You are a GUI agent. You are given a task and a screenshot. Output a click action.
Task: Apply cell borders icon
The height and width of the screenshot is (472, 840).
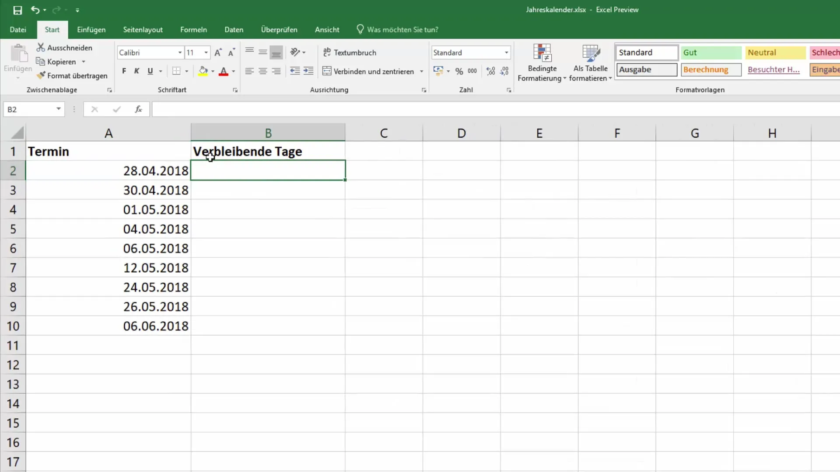coord(176,71)
